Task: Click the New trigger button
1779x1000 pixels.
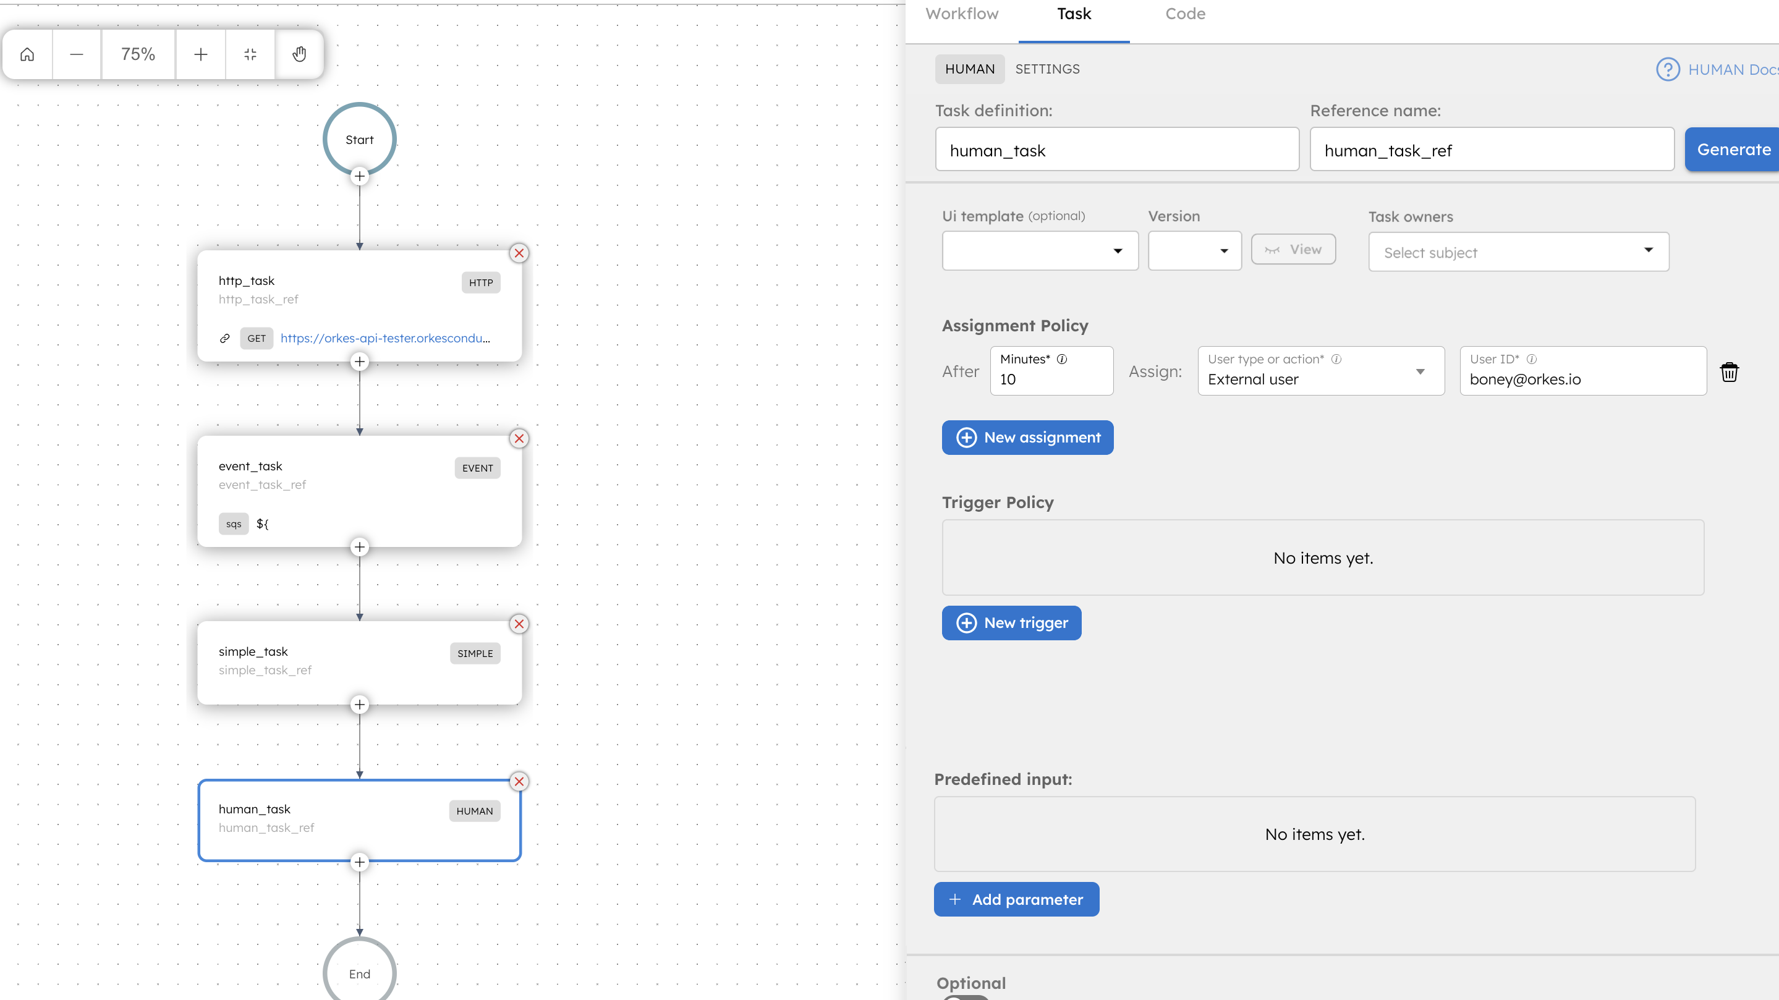Action: click(x=1011, y=623)
